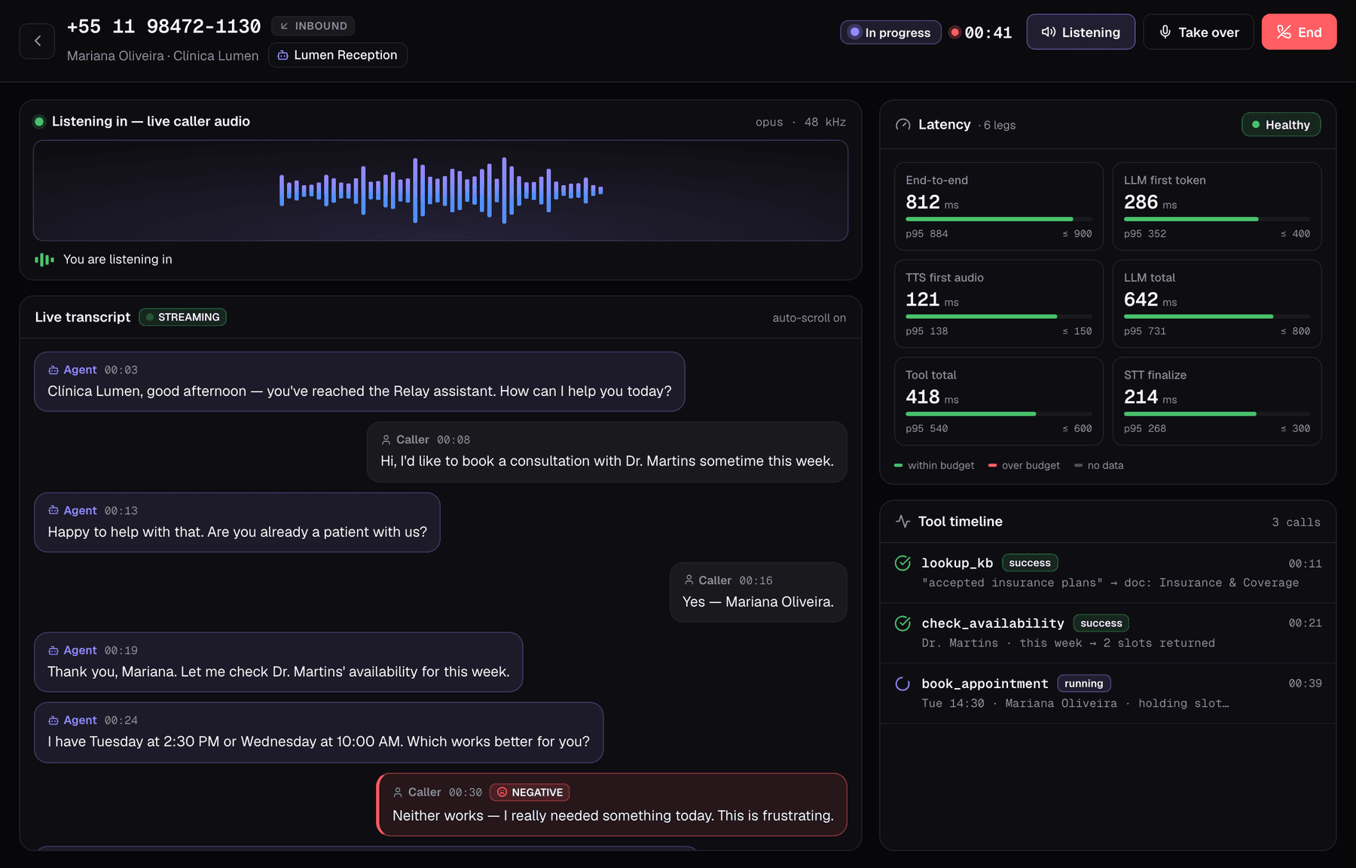This screenshot has height=868, width=1356.
Task: Click robot icon on Agent 00:19 message
Action: 53,650
